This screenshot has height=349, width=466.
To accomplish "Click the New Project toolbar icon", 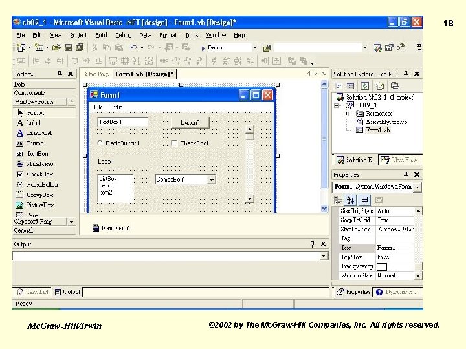I will (x=21, y=47).
